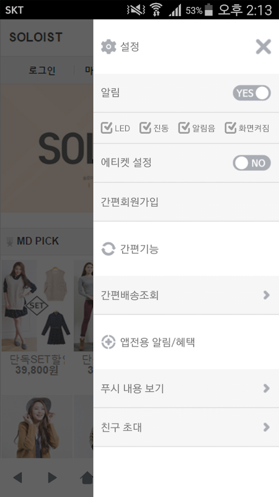Tap the back arrow in bottom navigation
The width and height of the screenshot is (279, 497).
point(18,477)
